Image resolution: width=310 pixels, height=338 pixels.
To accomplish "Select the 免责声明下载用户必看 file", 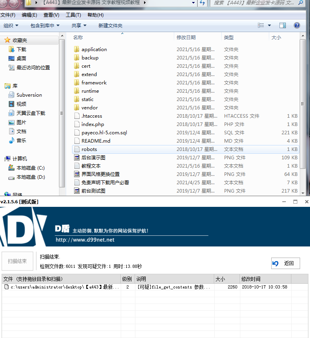I will point(105,183).
